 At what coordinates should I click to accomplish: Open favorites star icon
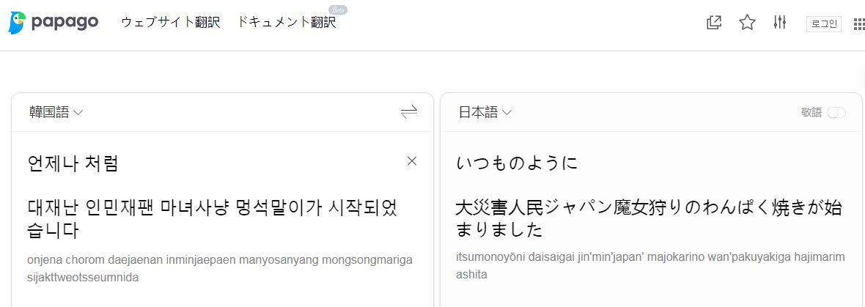[x=747, y=23]
